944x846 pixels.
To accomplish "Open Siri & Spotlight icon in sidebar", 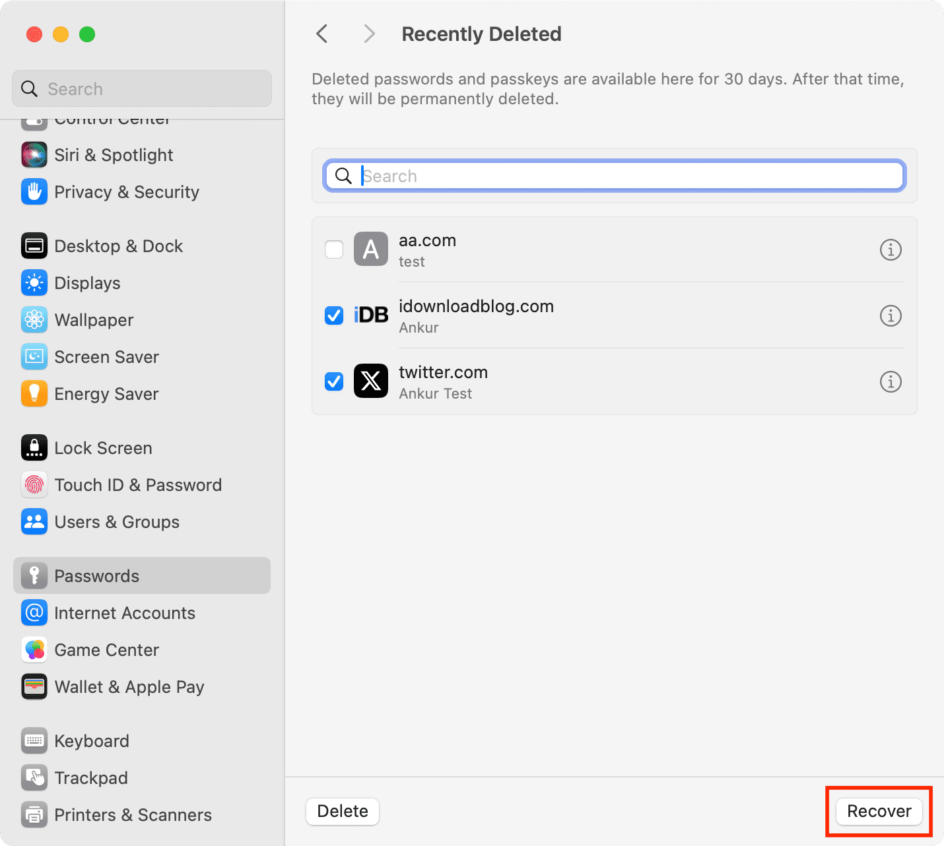I will pos(34,155).
